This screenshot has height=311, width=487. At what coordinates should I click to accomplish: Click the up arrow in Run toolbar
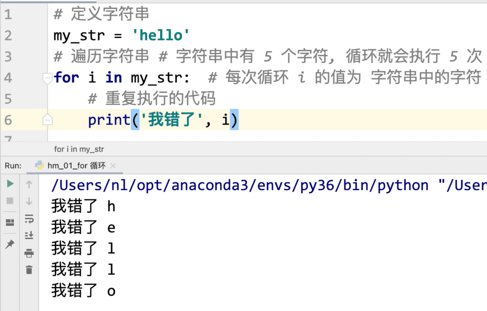(x=29, y=184)
